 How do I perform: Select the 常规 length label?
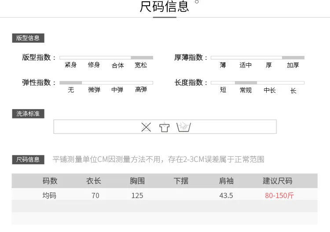[246, 90]
